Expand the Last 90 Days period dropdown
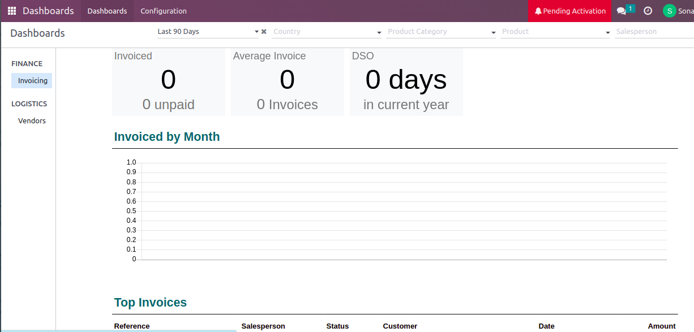Image resolution: width=694 pixels, height=332 pixels. [x=256, y=32]
